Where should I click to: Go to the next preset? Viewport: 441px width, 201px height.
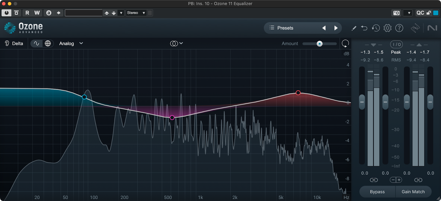336,28
